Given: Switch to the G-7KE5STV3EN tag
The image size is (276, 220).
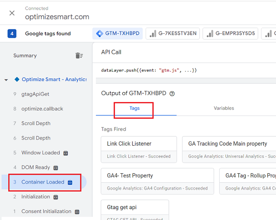Looking at the screenshot, I should point(172,33).
